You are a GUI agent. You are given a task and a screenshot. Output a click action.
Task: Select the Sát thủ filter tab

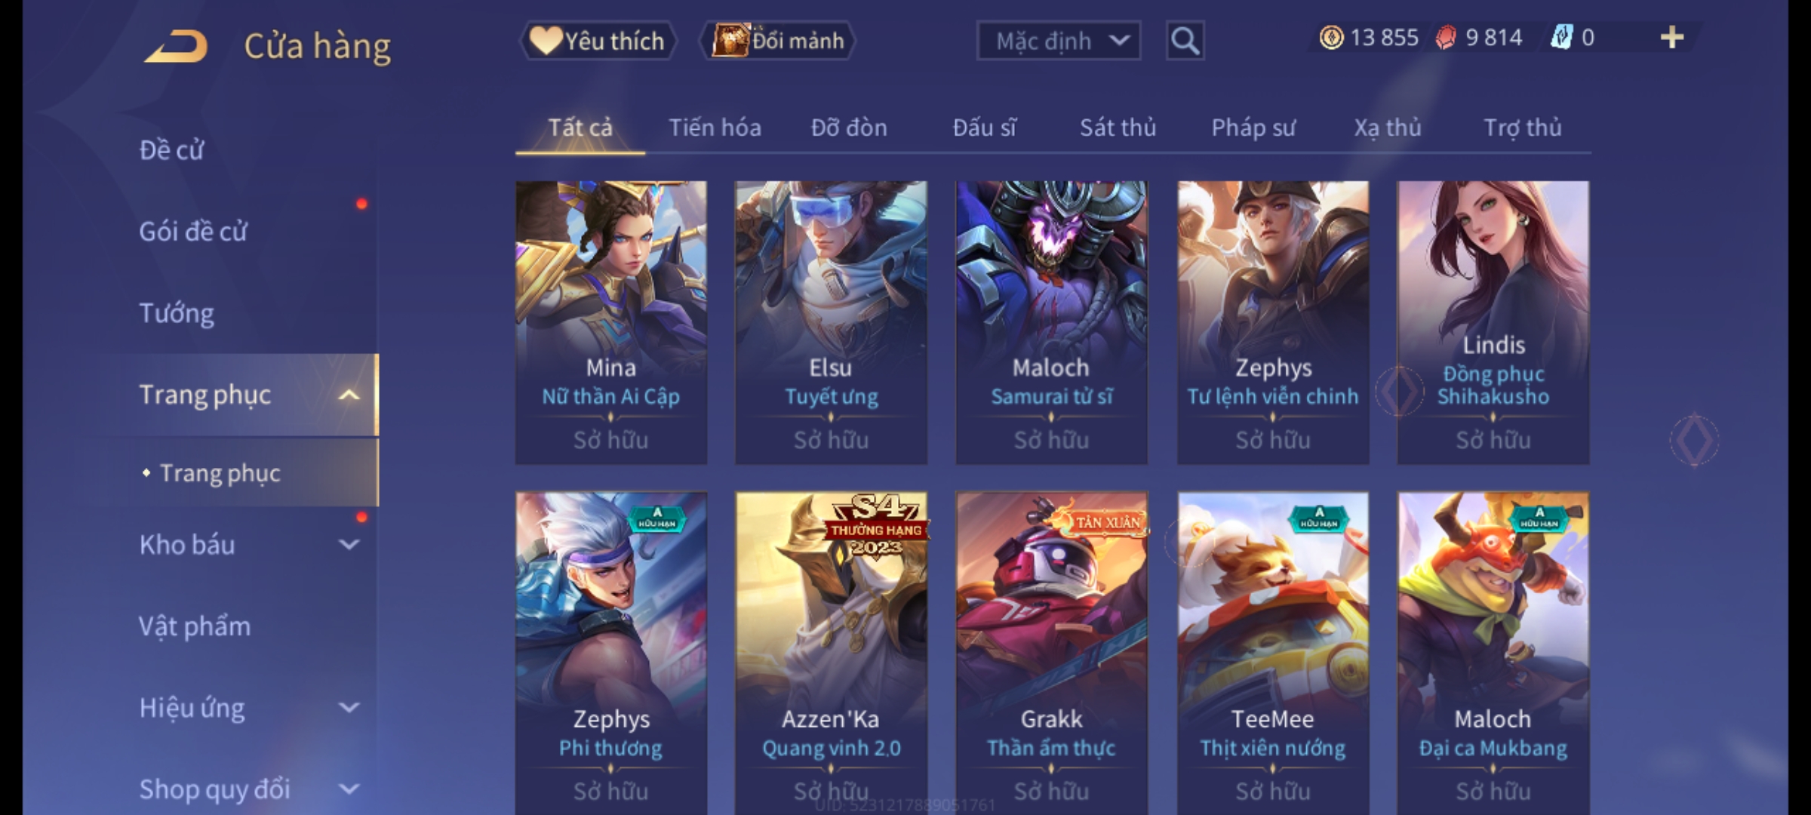[1118, 128]
